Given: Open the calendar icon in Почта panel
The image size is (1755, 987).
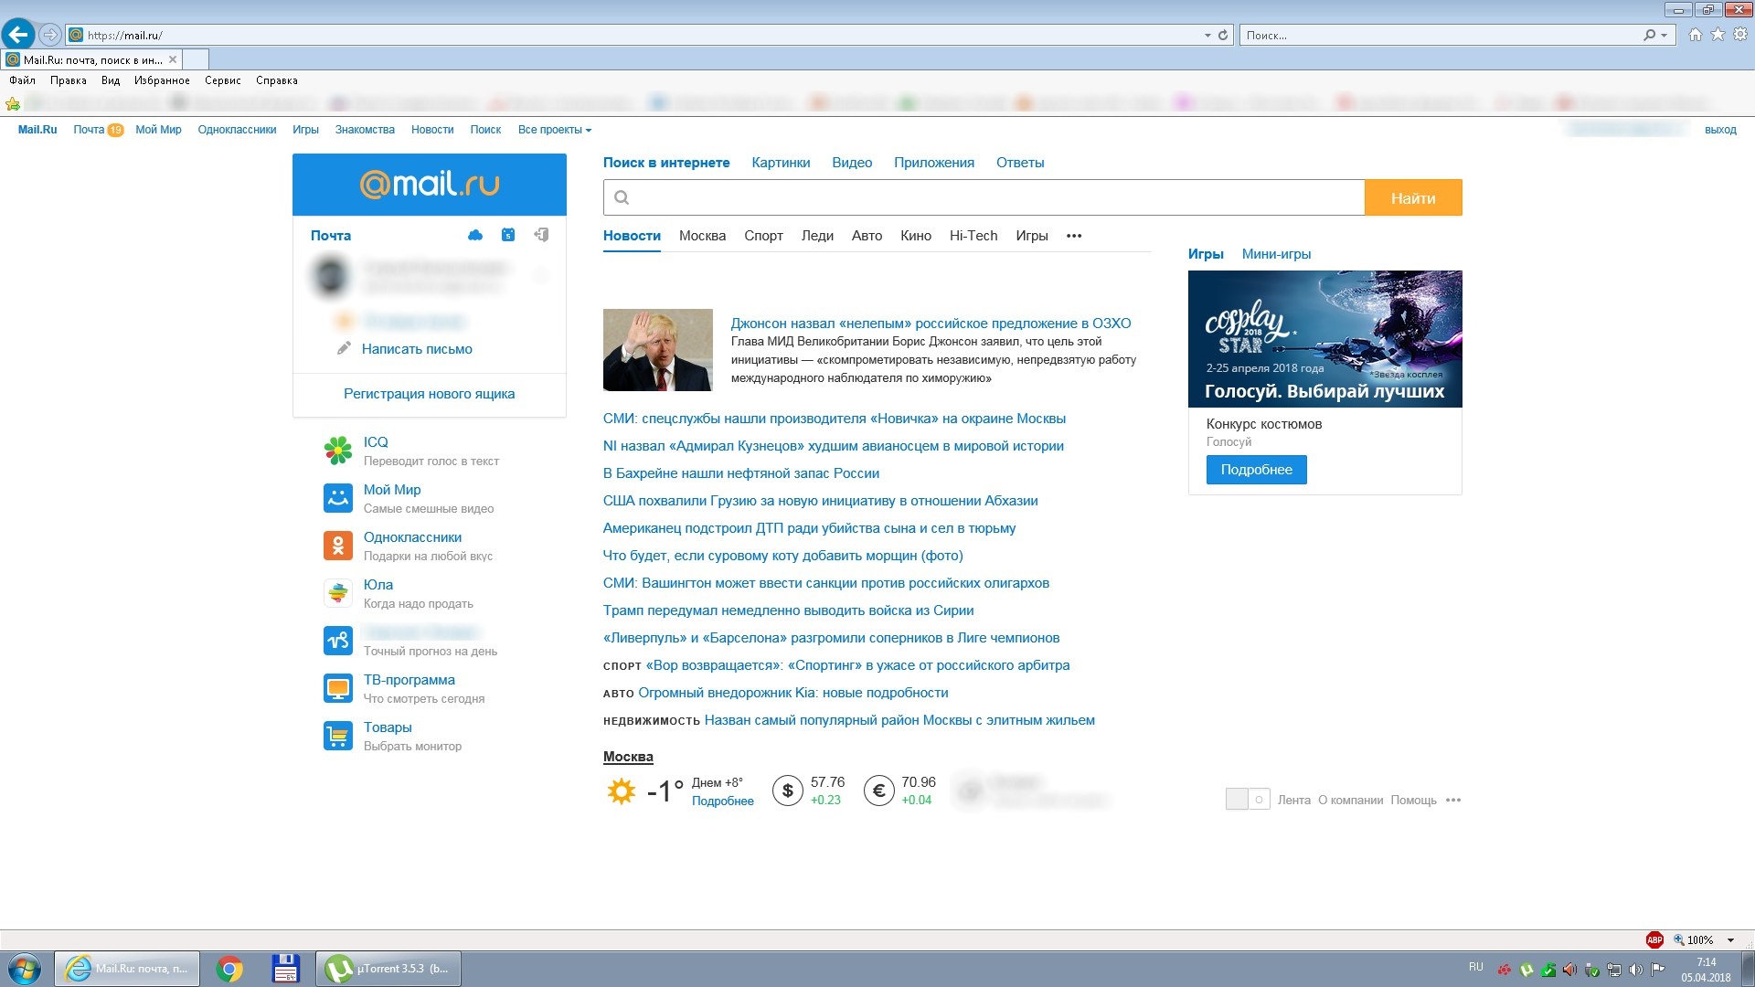Looking at the screenshot, I should coord(508,235).
